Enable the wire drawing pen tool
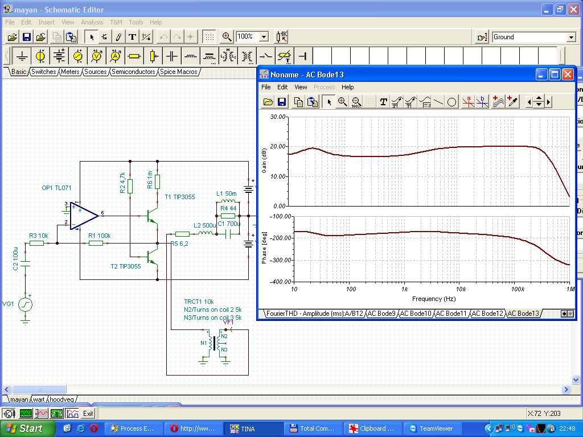 point(118,37)
